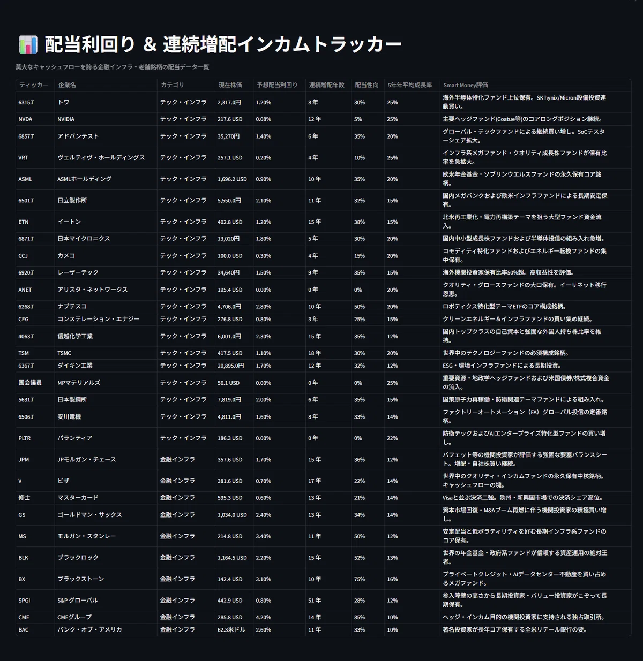The height and width of the screenshot is (661, 643).
Task: Select company name コンステレーション・エナジー
Action: point(106,319)
